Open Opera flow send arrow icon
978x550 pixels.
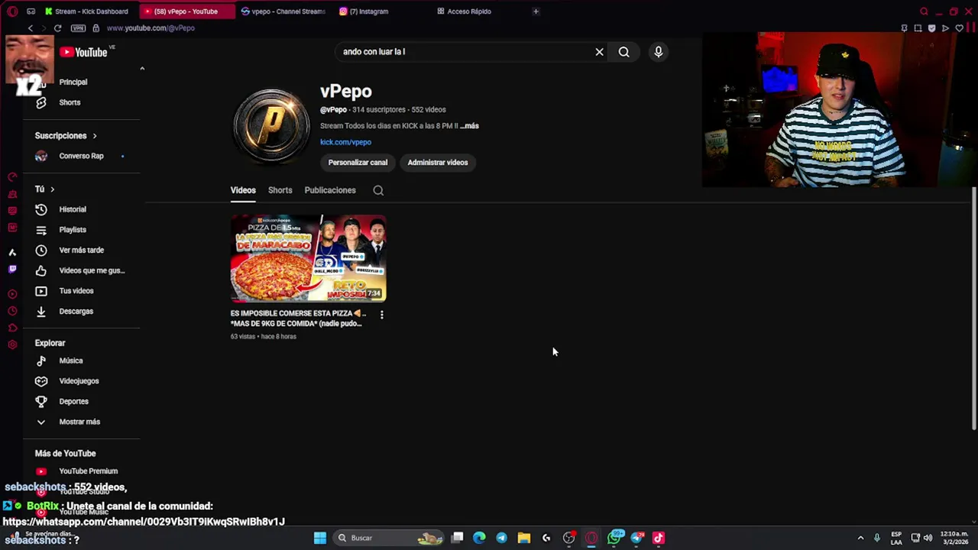(x=945, y=28)
